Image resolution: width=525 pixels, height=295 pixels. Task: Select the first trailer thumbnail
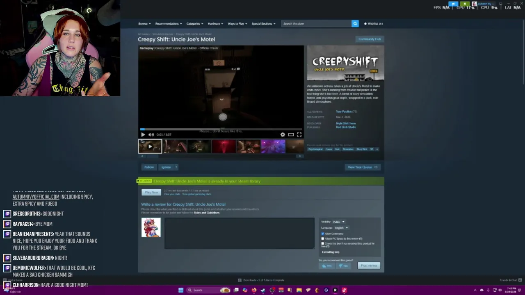click(150, 146)
